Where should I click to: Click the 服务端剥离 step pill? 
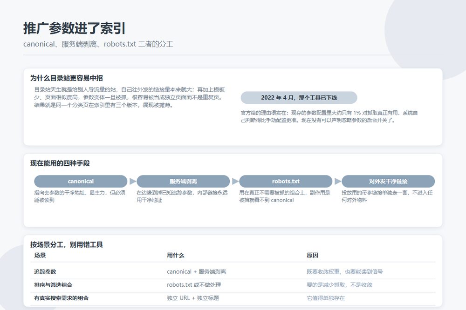tap(183, 181)
